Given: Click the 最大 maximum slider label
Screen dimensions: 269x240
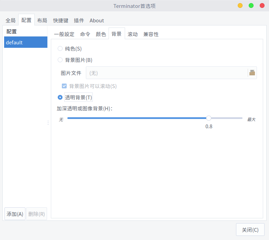Looking at the screenshot, I should tap(251, 120).
